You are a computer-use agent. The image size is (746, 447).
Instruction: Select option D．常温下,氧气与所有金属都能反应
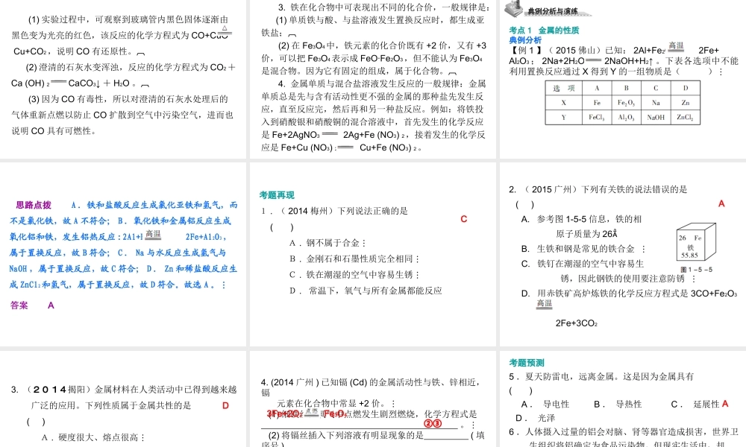(x=366, y=291)
